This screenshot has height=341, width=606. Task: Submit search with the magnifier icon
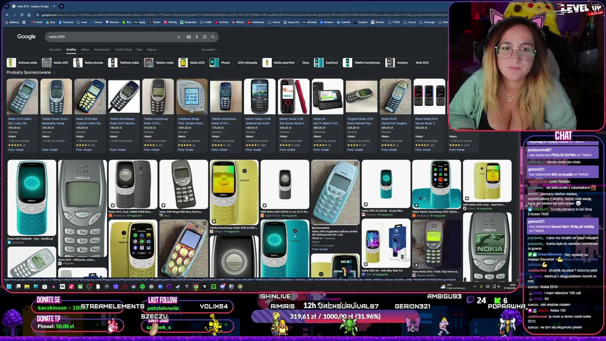pos(213,37)
